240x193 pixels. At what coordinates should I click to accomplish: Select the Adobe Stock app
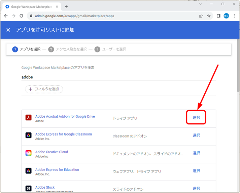[196, 188]
